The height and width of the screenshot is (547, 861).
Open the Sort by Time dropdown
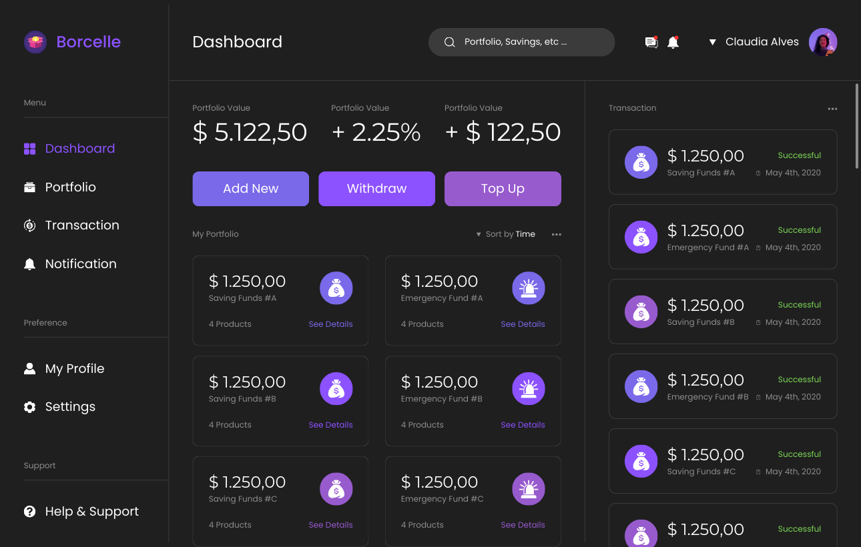click(505, 234)
